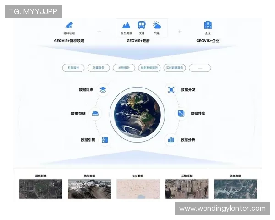Open the GIS 数据 map thumbnail
Screen dimensions: 275x220
(138, 189)
